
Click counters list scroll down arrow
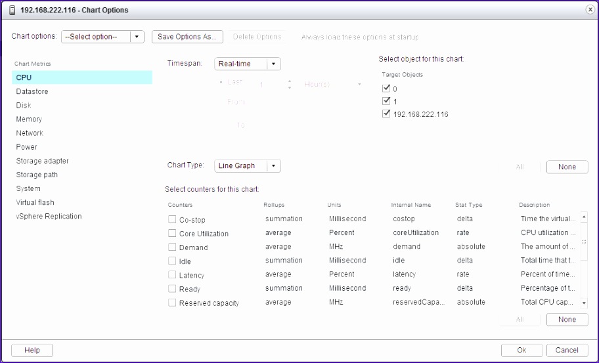pos(584,303)
